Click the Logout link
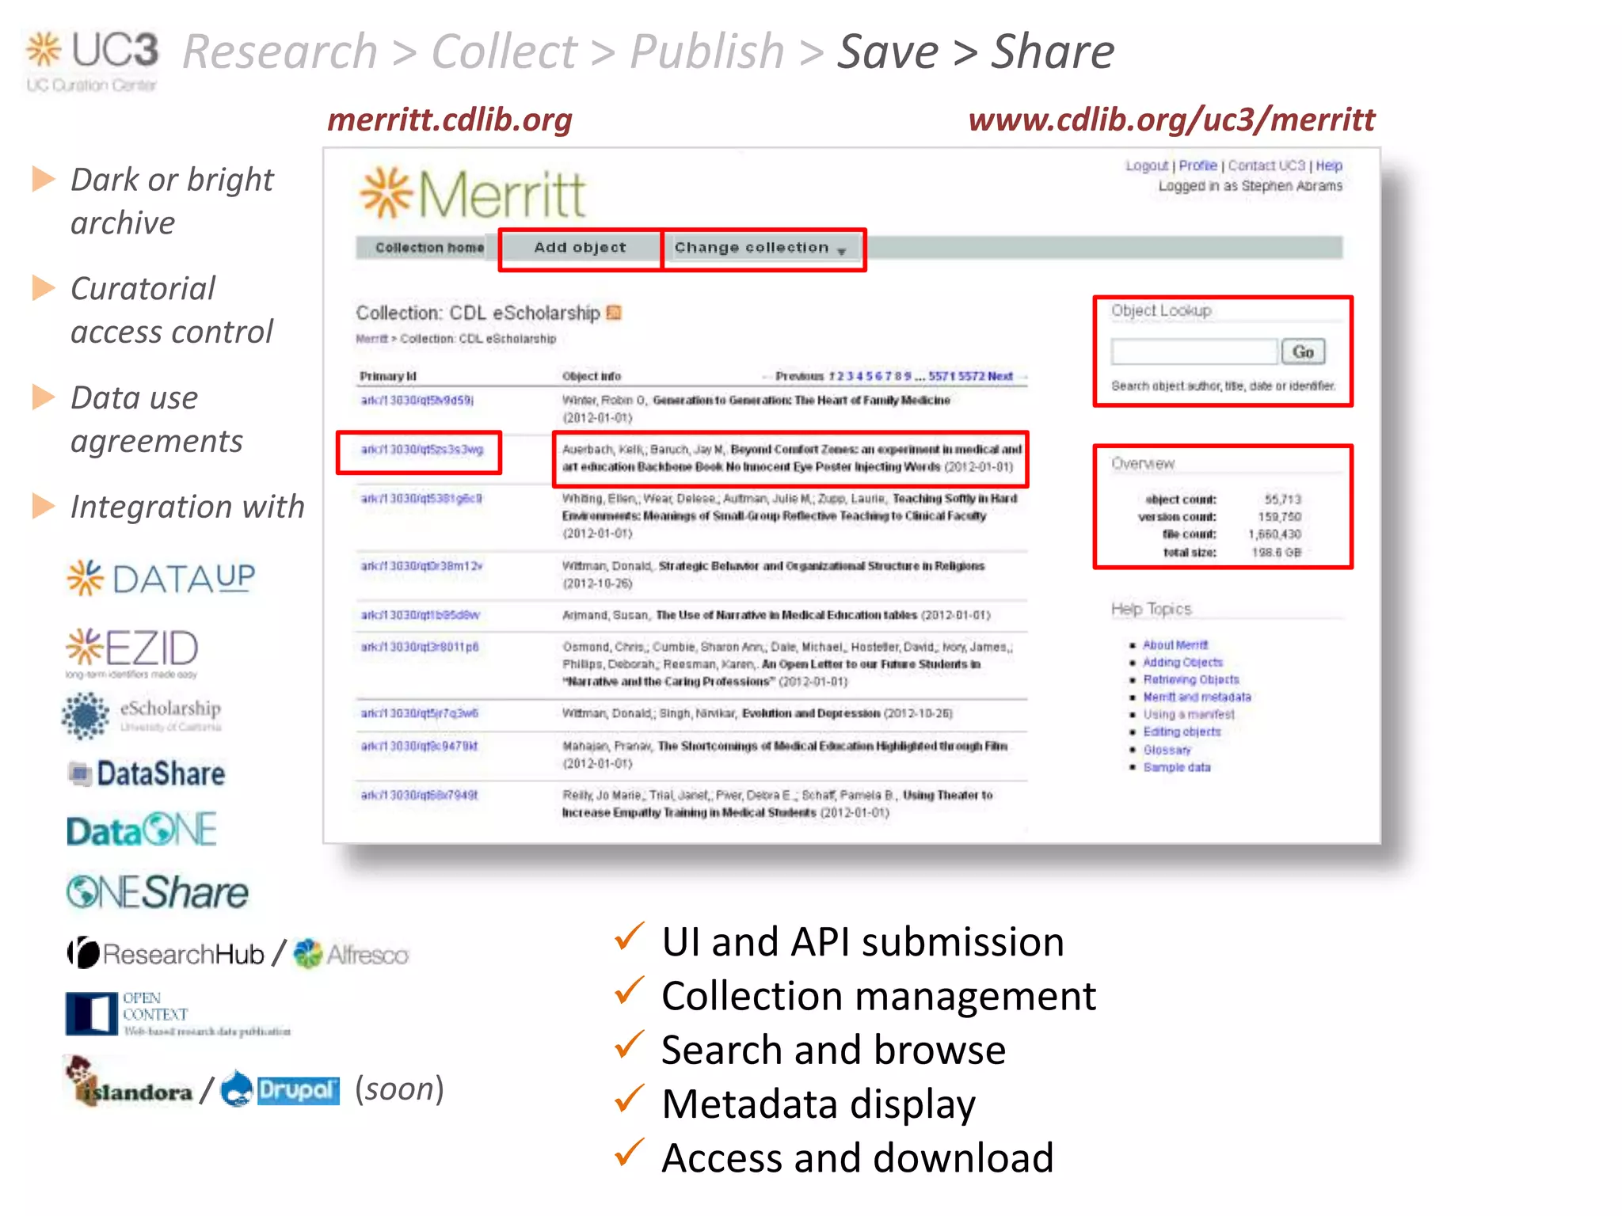The height and width of the screenshot is (1216, 1622). [1147, 165]
